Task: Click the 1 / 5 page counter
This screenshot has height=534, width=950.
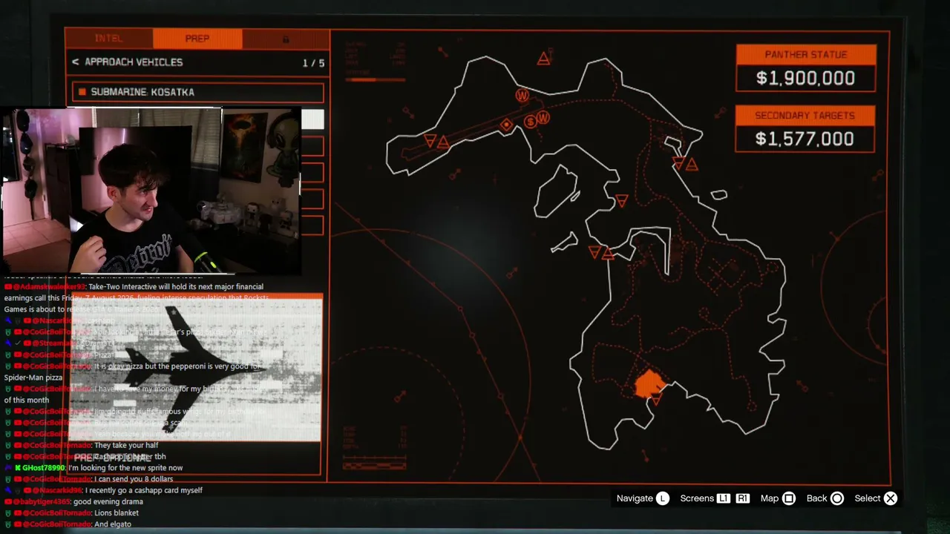Action: (x=313, y=63)
